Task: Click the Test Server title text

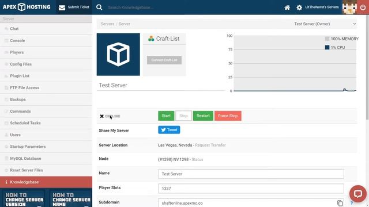Action: coord(113,85)
